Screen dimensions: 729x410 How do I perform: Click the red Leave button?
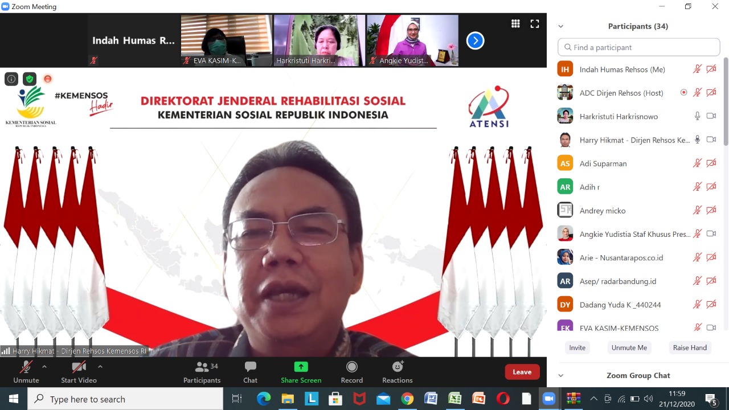[522, 372]
